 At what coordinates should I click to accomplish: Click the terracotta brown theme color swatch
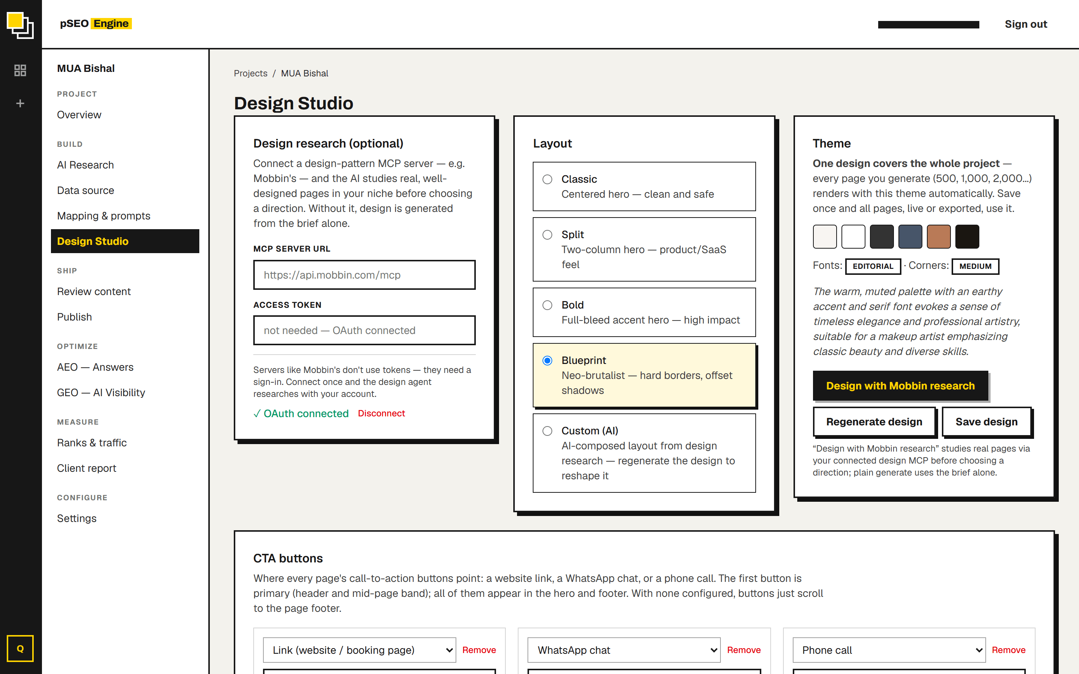click(x=939, y=237)
